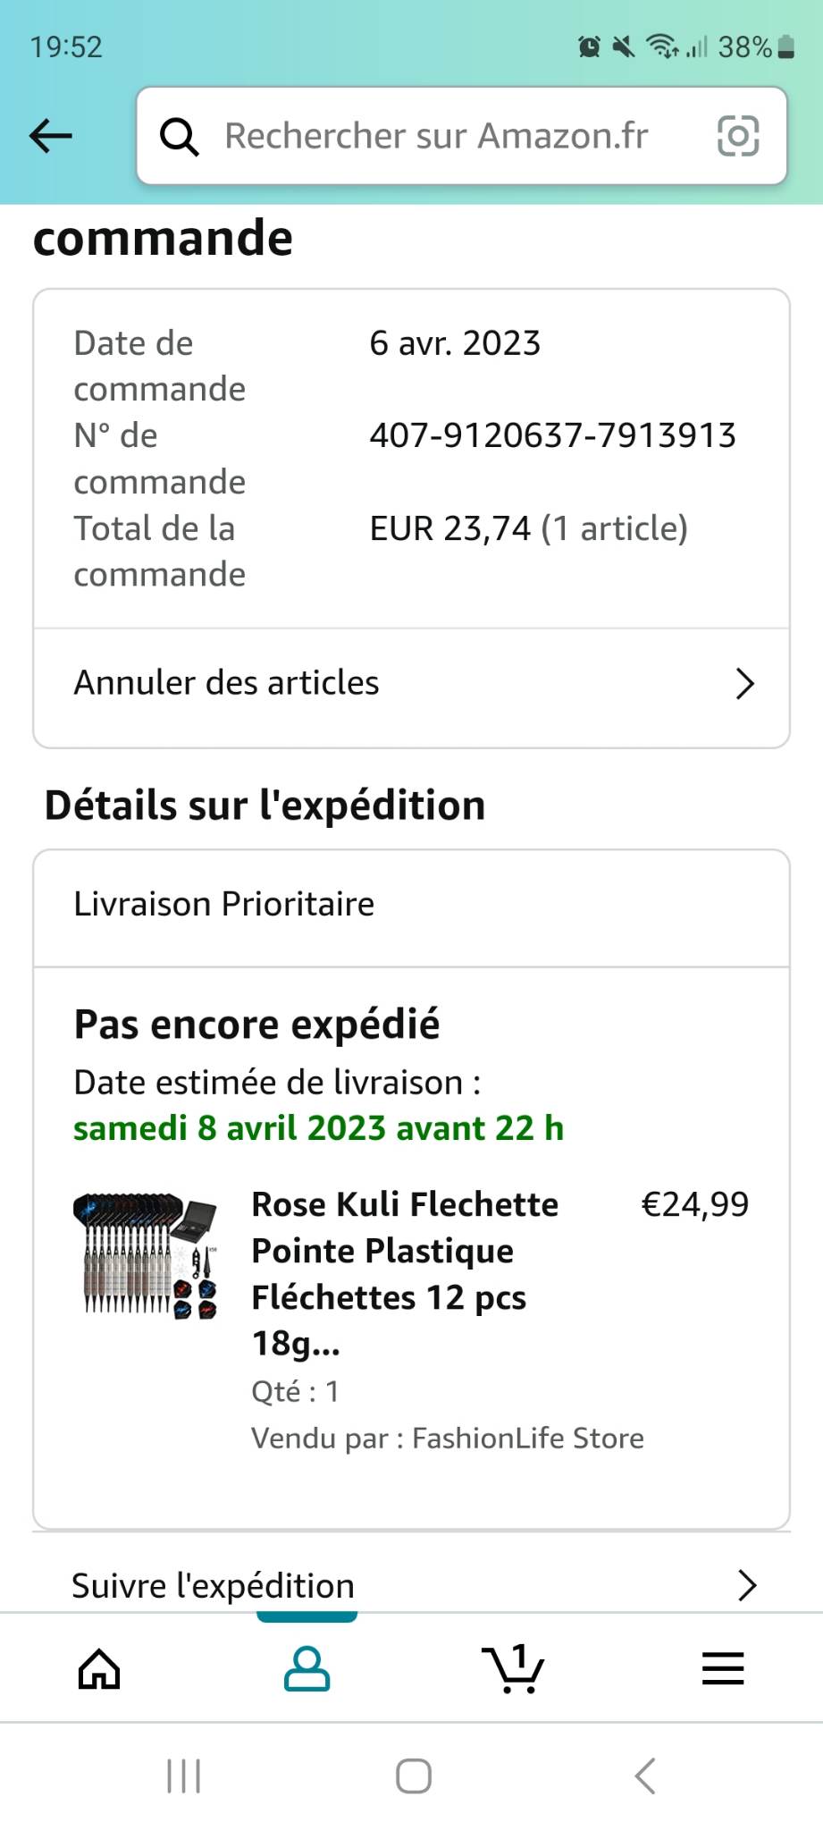Screen dimensions: 823x1831
Task: Tap the battery status icon
Action: (786, 46)
